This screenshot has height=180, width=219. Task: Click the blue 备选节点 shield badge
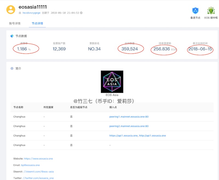click(x=195, y=11)
